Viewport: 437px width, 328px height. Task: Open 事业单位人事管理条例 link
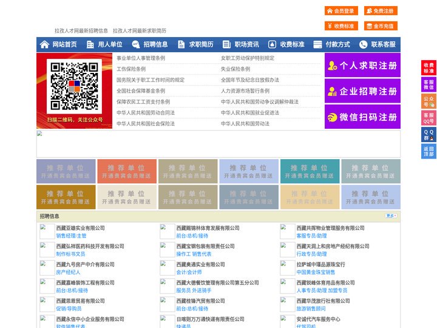point(141,58)
